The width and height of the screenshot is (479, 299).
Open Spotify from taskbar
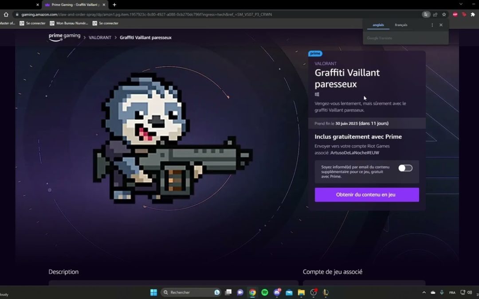(264, 292)
